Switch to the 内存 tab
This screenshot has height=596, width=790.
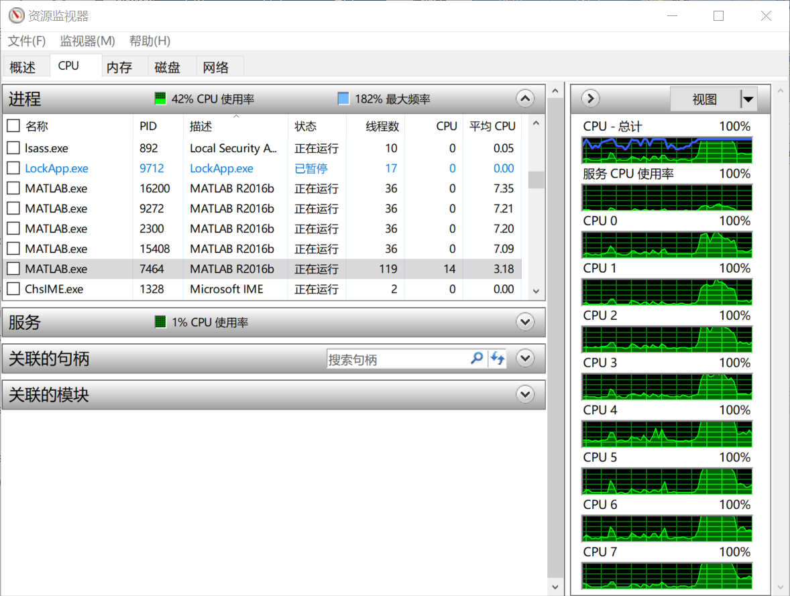[x=125, y=67]
